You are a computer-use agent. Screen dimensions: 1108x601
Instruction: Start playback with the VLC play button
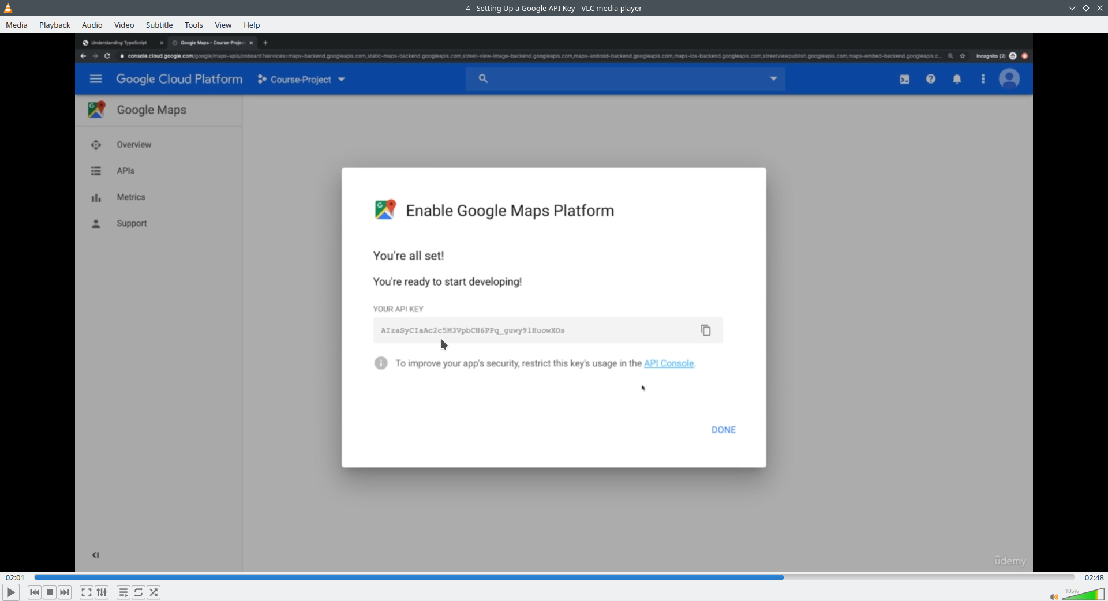coord(11,592)
